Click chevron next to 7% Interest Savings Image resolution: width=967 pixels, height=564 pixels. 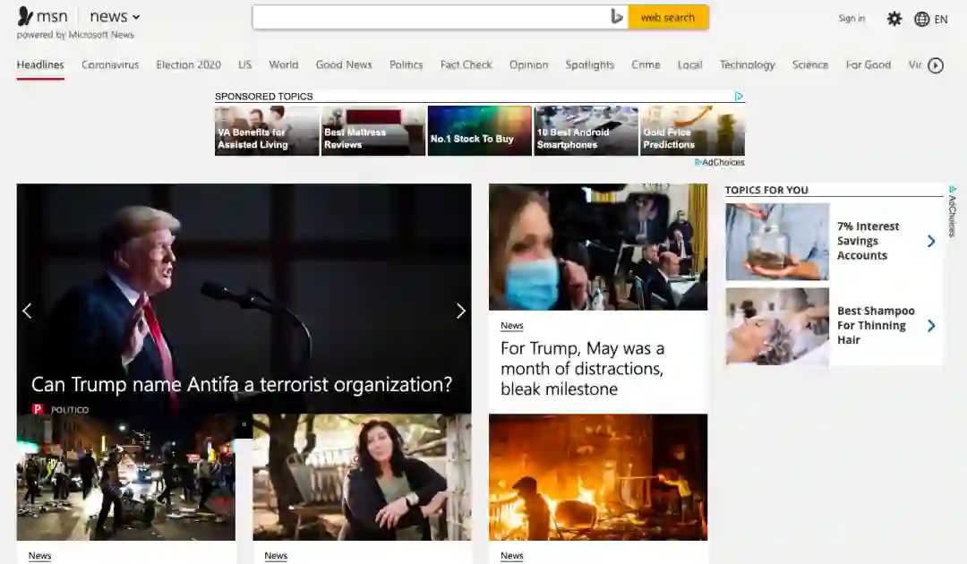pyautogui.click(x=931, y=241)
